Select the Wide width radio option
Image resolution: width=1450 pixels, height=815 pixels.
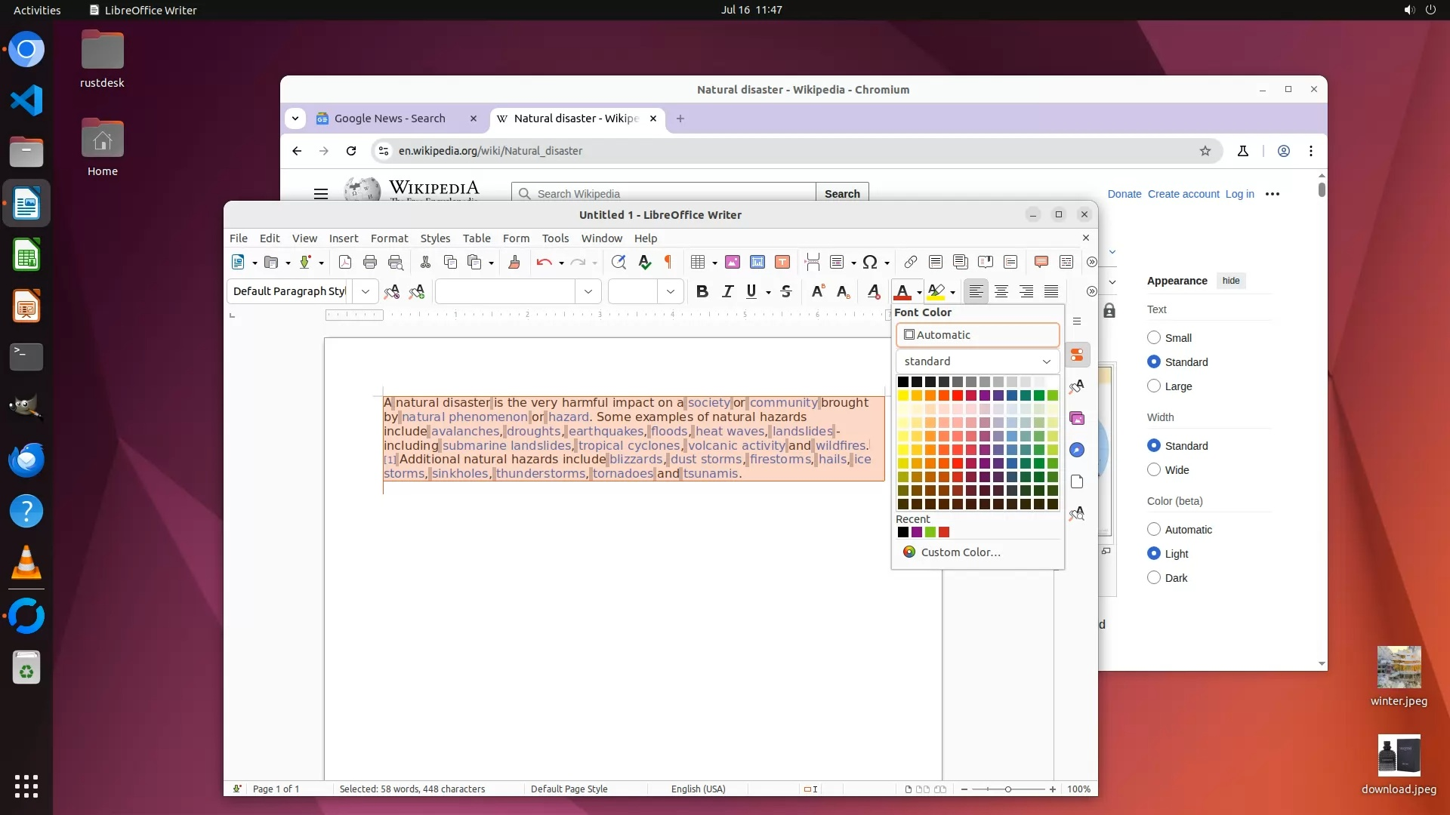1153,469
